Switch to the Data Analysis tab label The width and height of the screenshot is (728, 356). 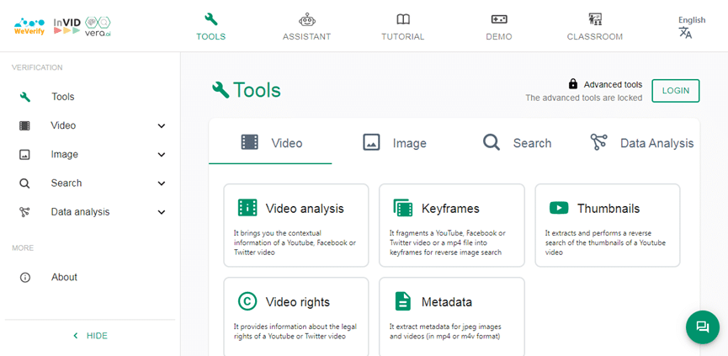pos(657,143)
